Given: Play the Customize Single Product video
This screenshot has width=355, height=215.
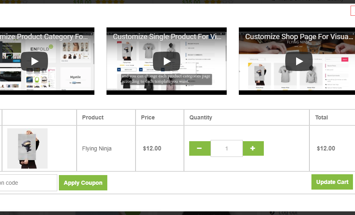Looking at the screenshot, I should pyautogui.click(x=167, y=61).
